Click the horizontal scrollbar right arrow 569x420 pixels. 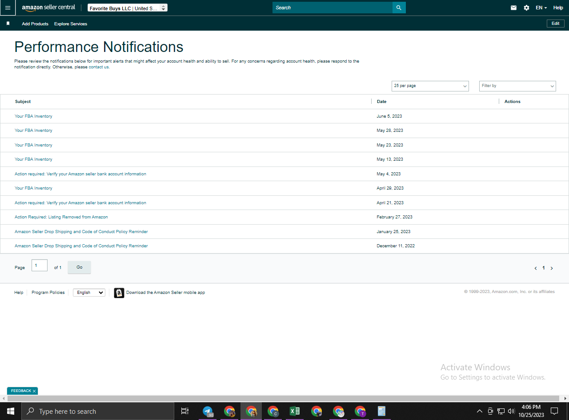coord(565,398)
